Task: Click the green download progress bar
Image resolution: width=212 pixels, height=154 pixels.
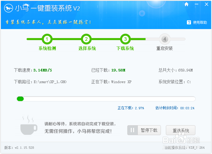Action: (106, 99)
